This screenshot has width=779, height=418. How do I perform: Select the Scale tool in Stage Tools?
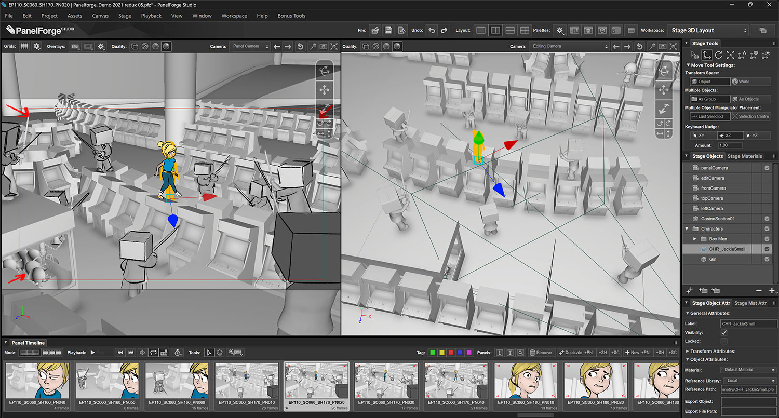point(730,55)
